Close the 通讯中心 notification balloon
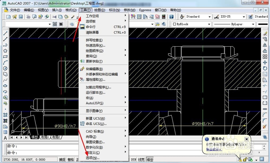This screenshot has width=270, height=163. click(247, 139)
